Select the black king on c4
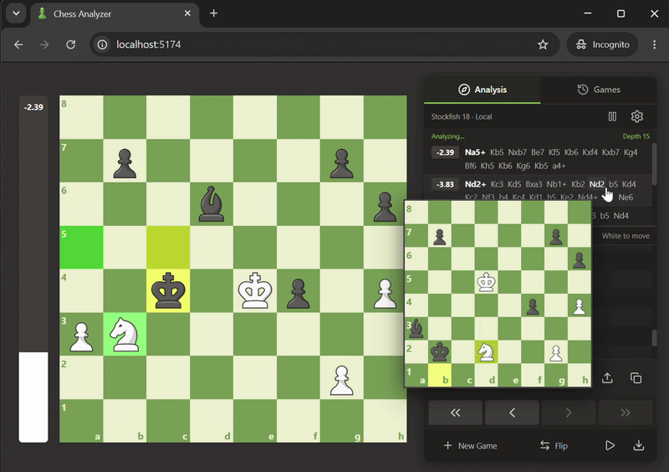Image resolution: width=669 pixels, height=472 pixels. [168, 291]
